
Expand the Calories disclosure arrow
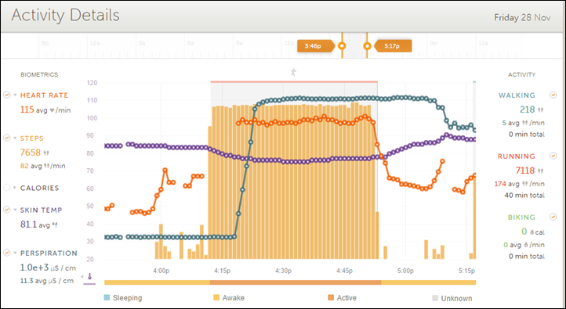pos(15,188)
